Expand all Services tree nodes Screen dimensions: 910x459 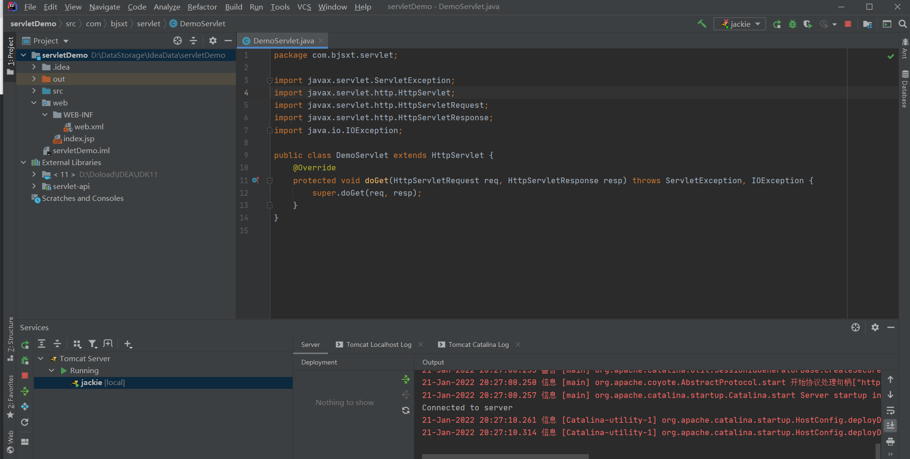click(42, 344)
